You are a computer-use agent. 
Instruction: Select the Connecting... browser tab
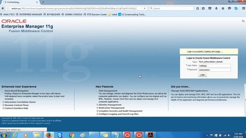click(x=21, y=2)
